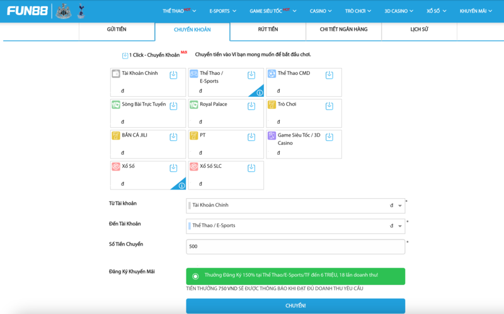Click the info icon on Thể Thao / E-Sports card

coord(260,93)
